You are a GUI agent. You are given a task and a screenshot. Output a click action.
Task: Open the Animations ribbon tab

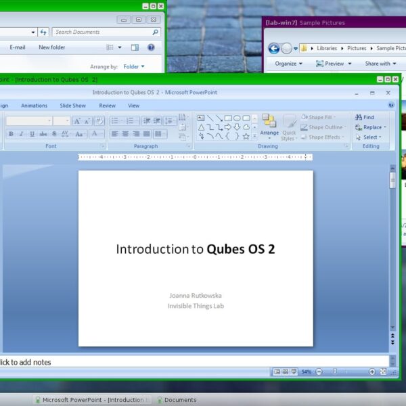35,106
